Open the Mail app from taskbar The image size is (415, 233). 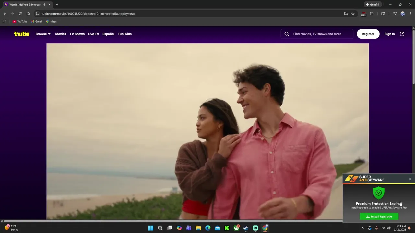click(217, 228)
